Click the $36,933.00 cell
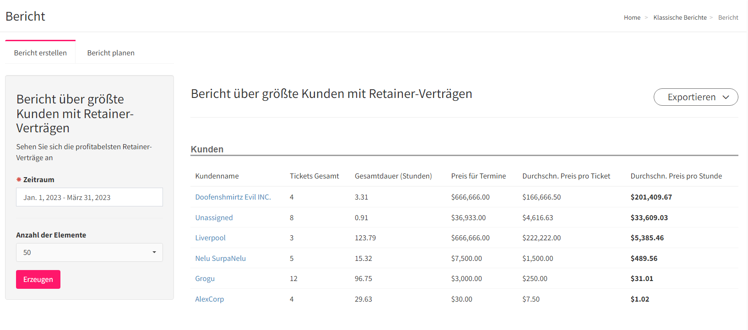Screen dimensions: 748x330 pyautogui.click(x=468, y=217)
